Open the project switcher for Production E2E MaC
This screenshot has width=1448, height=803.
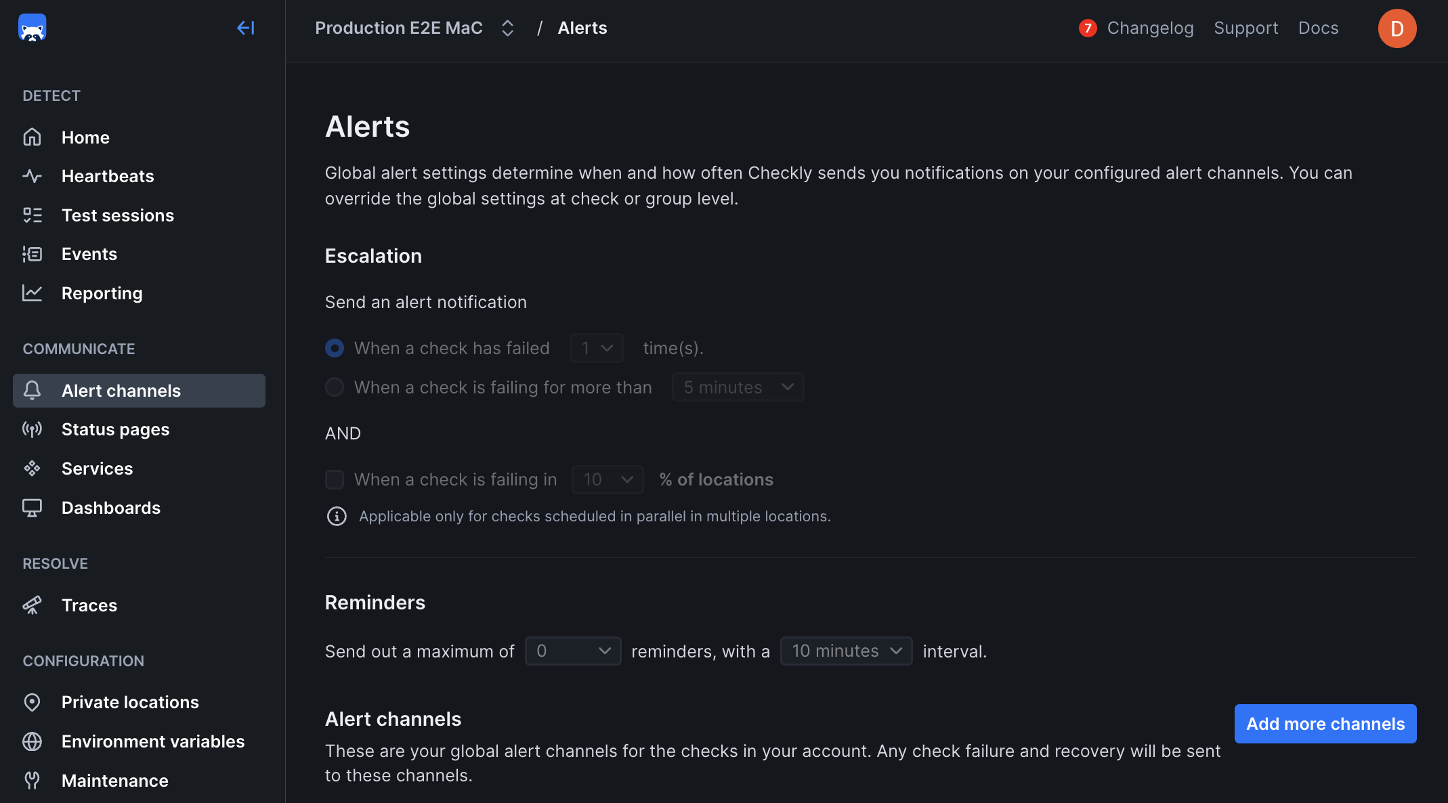tap(507, 28)
